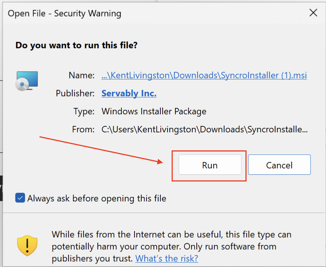This screenshot has width=326, height=267.
Task: Close the Security Warning dialog
Action: click(313, 13)
